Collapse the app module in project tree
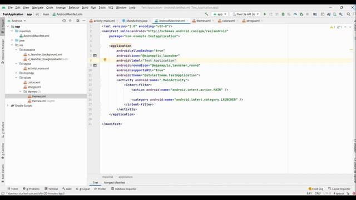The width and height of the screenshot is (356, 200). [x=8, y=27]
